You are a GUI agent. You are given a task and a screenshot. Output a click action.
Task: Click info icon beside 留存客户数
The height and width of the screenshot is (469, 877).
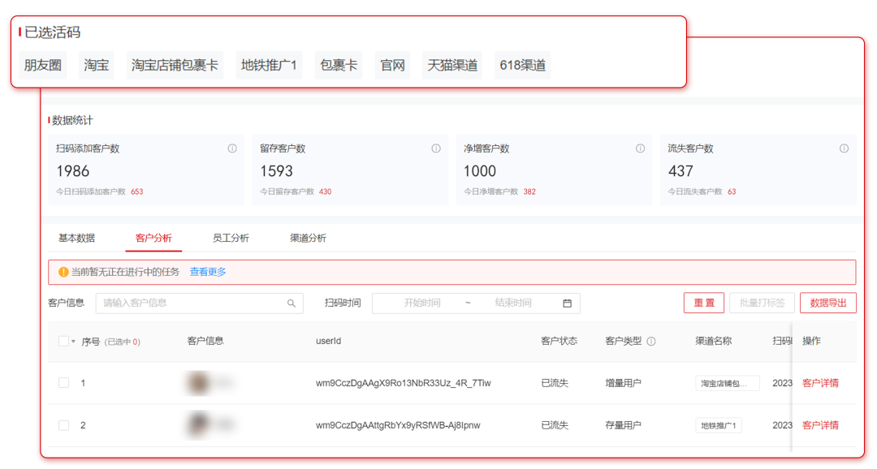pyautogui.click(x=436, y=148)
